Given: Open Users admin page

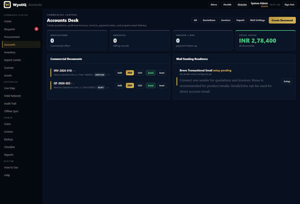Looking at the screenshot, I should point(7,124).
